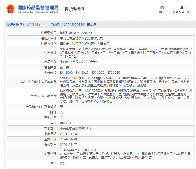Click the 备注 row label
This screenshot has width=196, height=169.
(x=53, y=123)
